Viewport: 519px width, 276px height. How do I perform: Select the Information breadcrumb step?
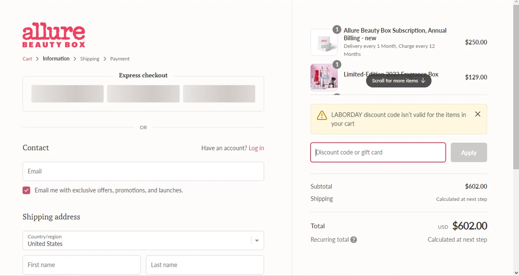pyautogui.click(x=56, y=59)
